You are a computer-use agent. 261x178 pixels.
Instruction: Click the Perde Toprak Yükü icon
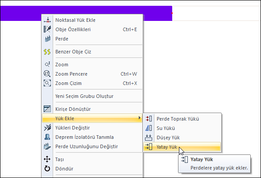point(149,119)
